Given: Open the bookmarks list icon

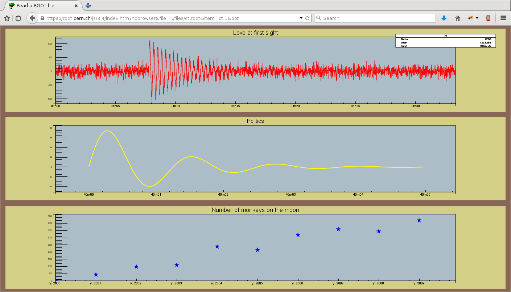Looking at the screenshot, I should [x=18, y=18].
